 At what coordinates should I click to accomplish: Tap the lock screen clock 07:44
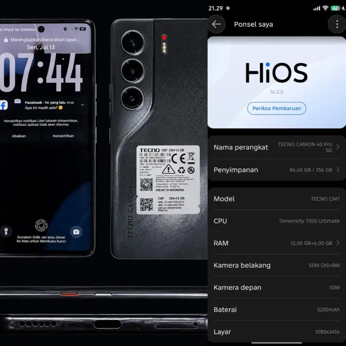pyautogui.click(x=41, y=72)
